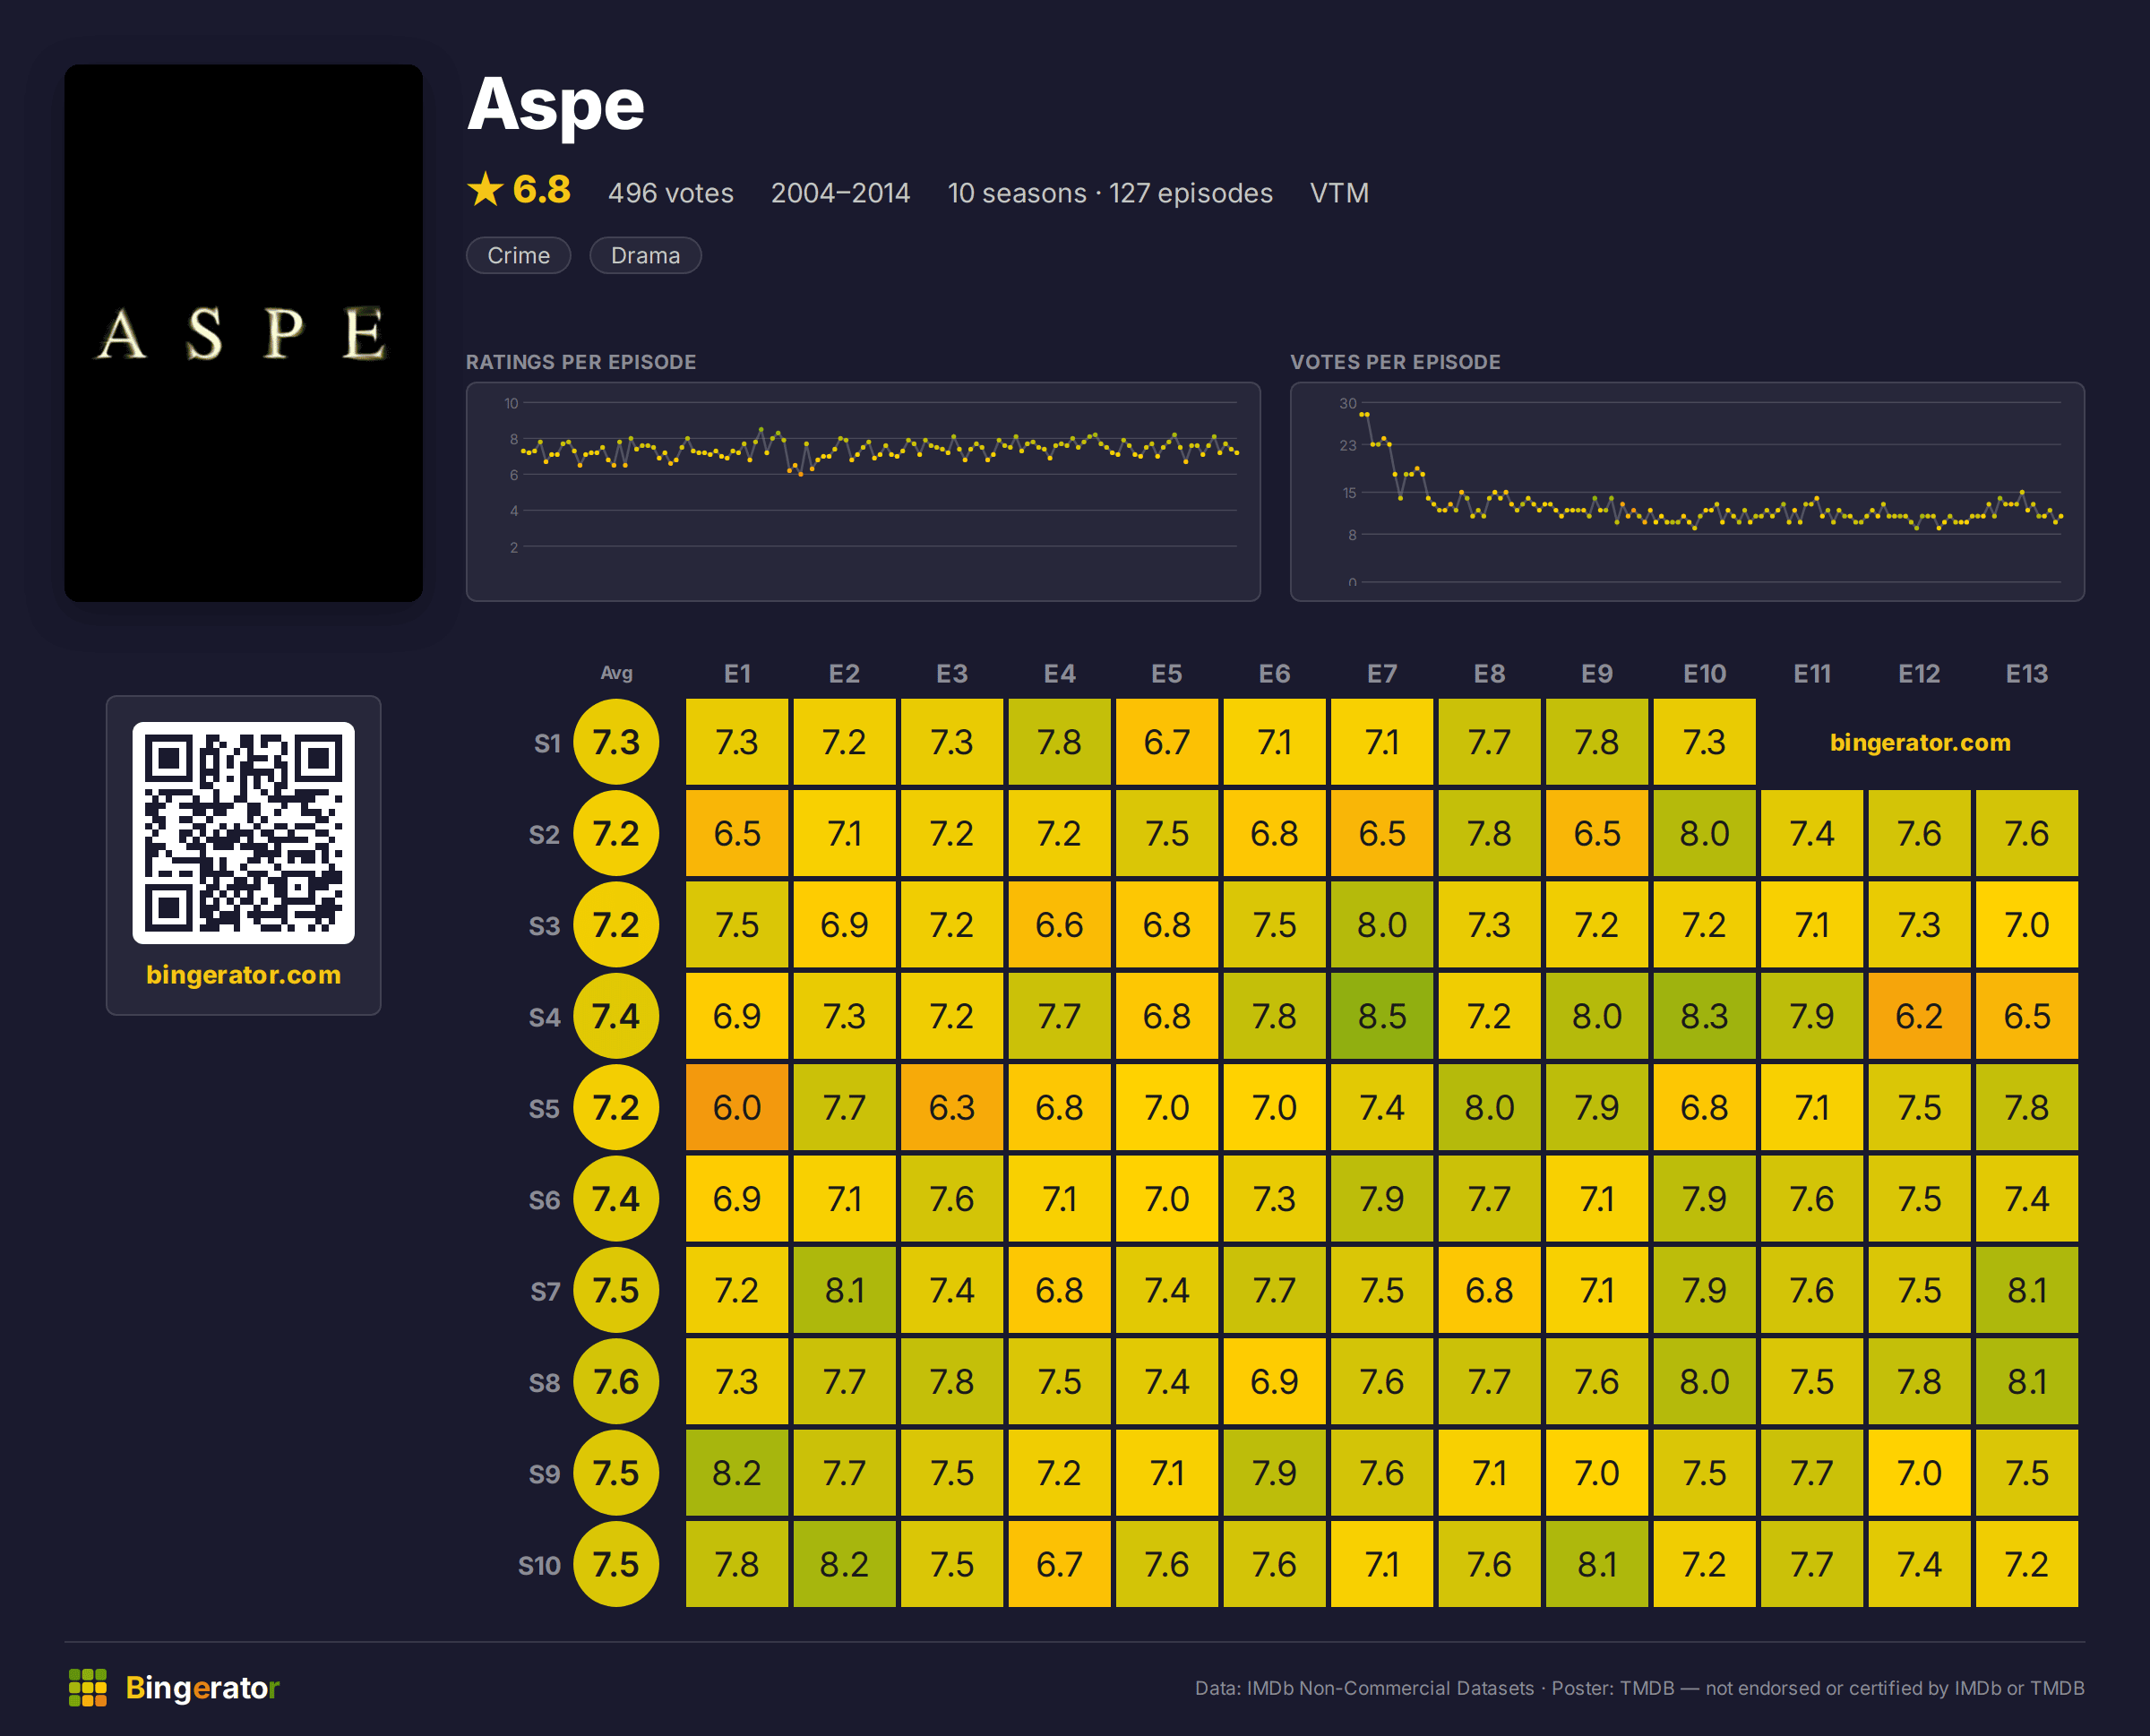
Task: Click the S6 average 7.4 circle
Action: (616, 1199)
